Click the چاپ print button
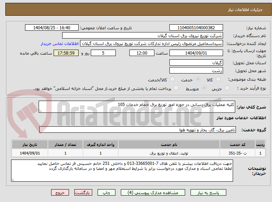 pyautogui.click(x=107, y=192)
